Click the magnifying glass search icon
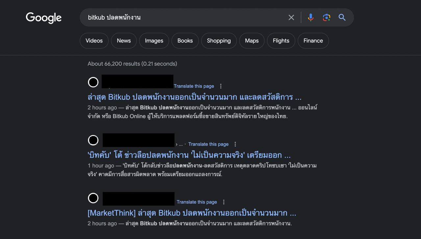 (342, 17)
